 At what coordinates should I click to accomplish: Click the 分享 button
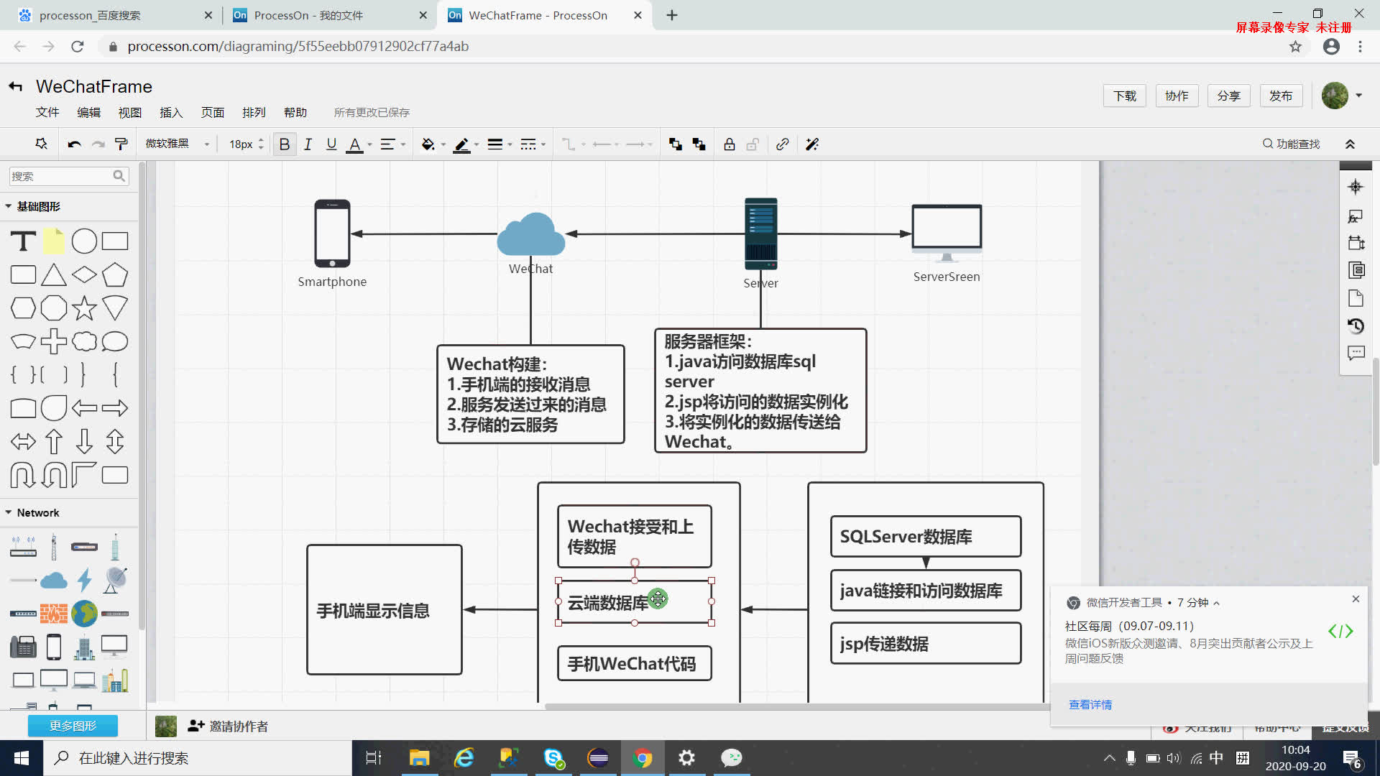point(1228,96)
